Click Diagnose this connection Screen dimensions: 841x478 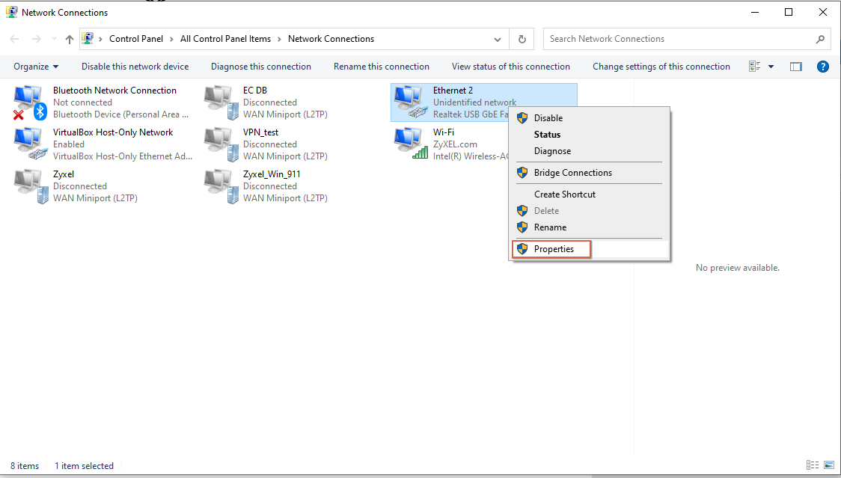coord(261,67)
